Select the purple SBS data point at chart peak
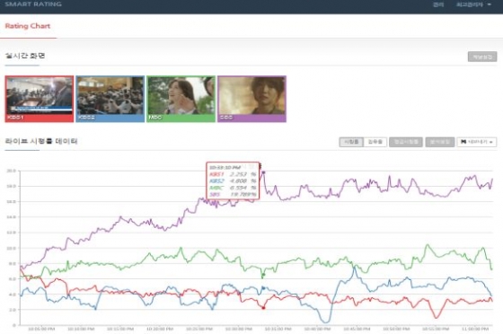Viewport: 503px width, 334px height. [x=264, y=172]
